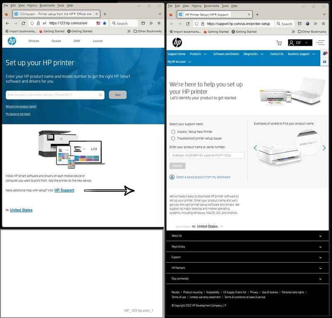This screenshot has width=332, height=318.
Task: Open Privacy footer link
Action: tap(254, 292)
